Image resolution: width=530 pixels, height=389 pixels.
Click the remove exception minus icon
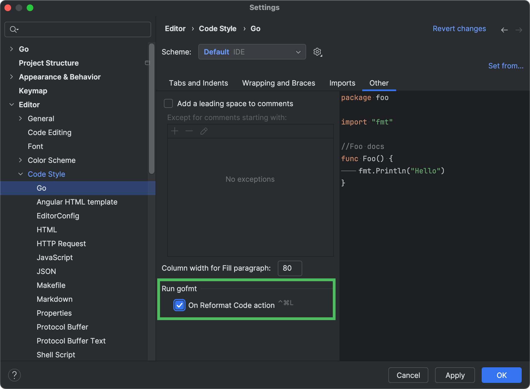pos(189,131)
